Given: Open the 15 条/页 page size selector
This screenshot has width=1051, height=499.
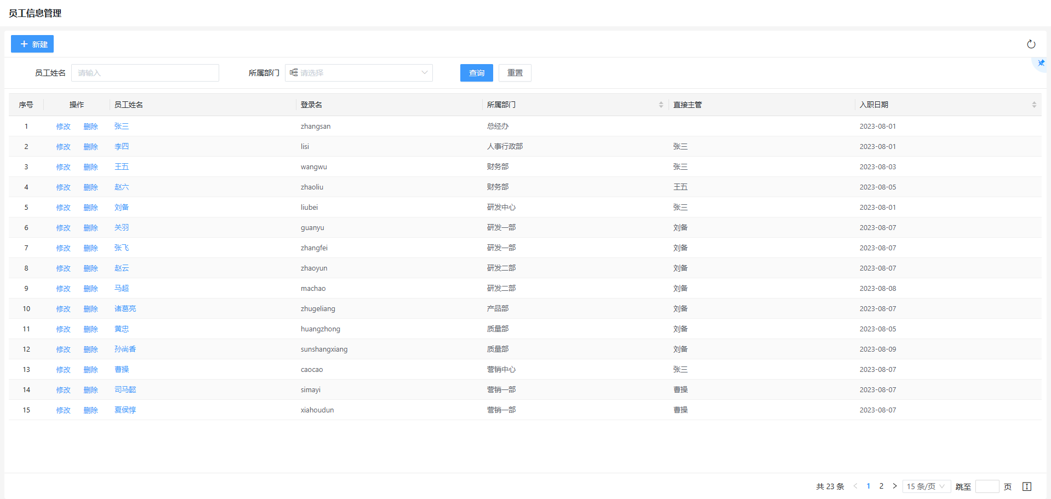Looking at the screenshot, I should (926, 486).
